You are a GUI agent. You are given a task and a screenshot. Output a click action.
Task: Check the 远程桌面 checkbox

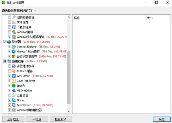(9, 95)
